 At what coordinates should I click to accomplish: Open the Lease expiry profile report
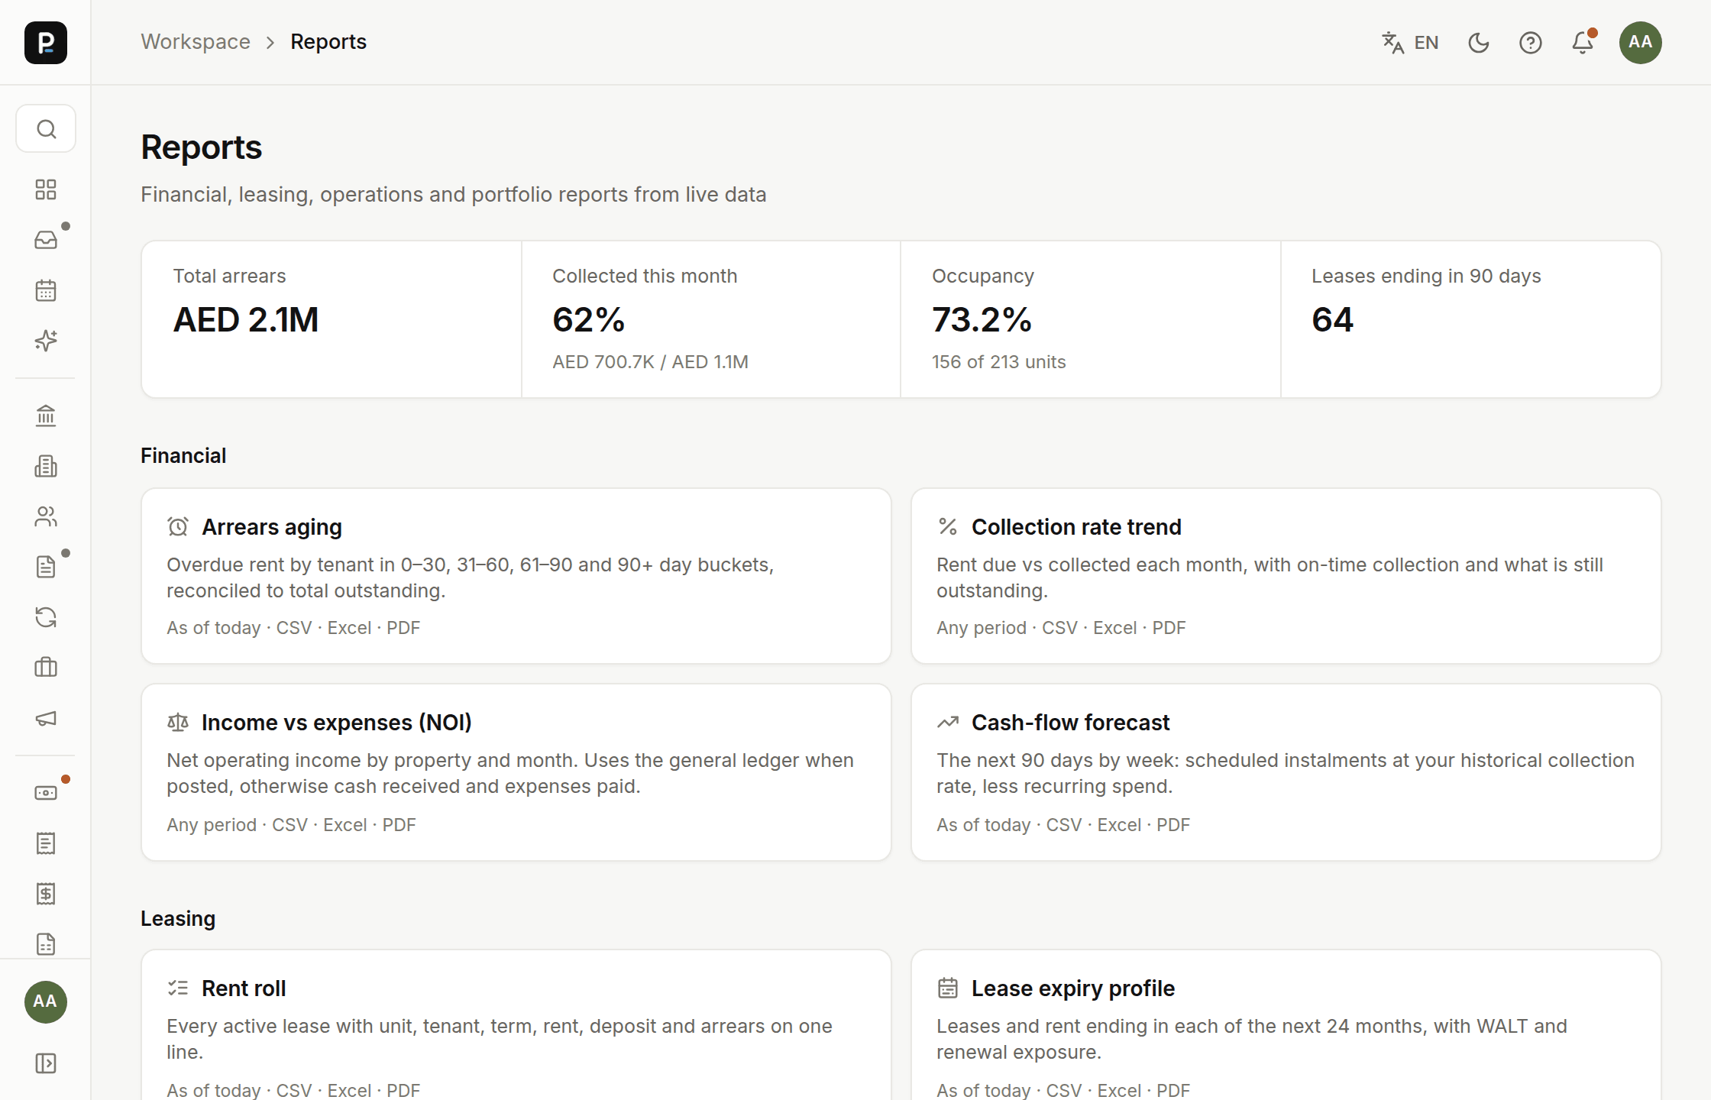[x=1286, y=1025]
